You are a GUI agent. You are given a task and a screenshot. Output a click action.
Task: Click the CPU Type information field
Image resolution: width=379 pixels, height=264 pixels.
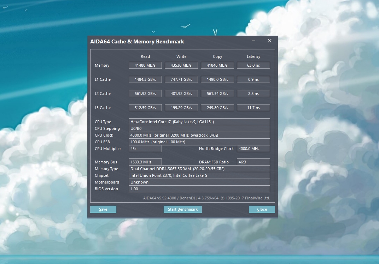[199, 122]
